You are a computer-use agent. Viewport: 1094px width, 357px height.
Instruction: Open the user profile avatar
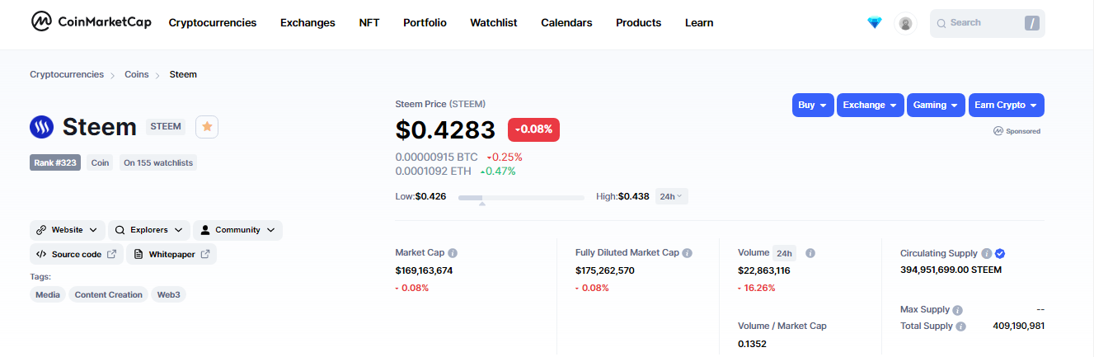point(906,23)
